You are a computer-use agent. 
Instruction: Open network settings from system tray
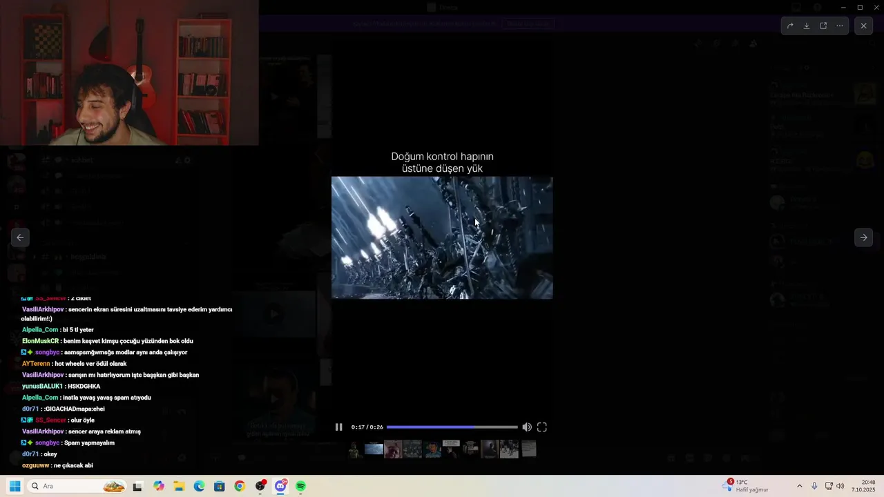(x=829, y=486)
